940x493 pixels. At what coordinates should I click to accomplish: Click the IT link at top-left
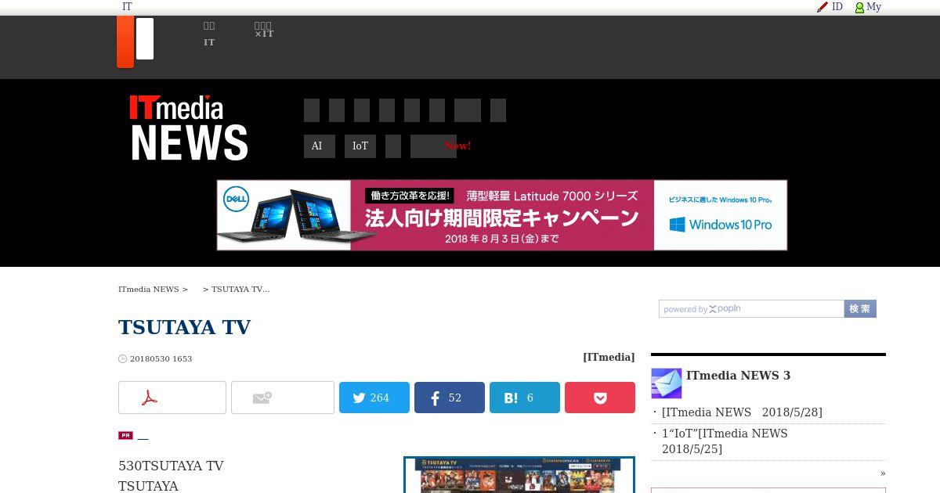(127, 7)
